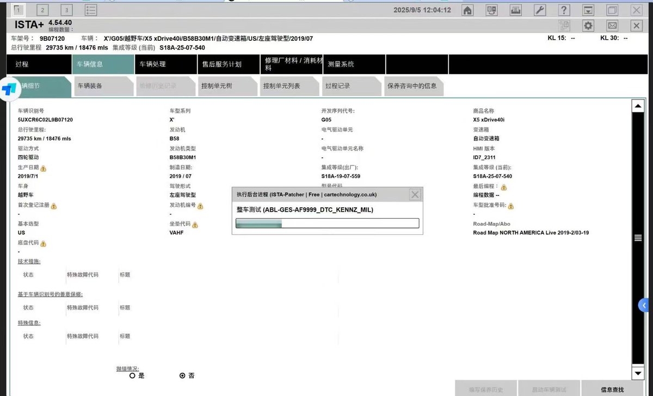Click the HMI version value ID7_2311
Image resolution: width=653 pixels, height=396 pixels.
tap(484, 157)
